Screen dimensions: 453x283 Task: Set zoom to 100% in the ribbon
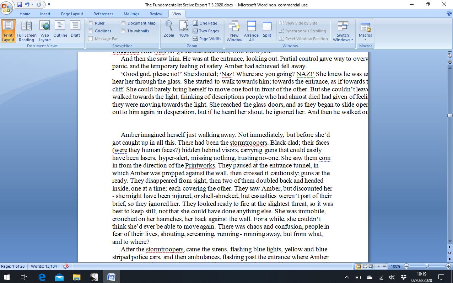click(184, 29)
